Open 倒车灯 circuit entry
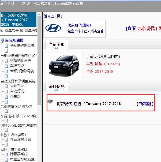 coord(15,96)
